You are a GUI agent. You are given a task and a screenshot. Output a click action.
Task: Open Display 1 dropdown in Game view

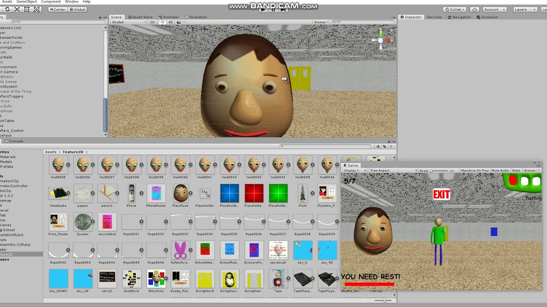click(x=355, y=171)
